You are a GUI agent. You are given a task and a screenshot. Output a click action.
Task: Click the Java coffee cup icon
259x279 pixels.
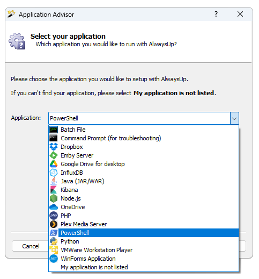click(x=54, y=181)
